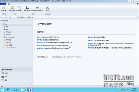Image resolution: width=139 pixels, height=92 pixels.
Task: Click the Forward navigation arrow
Action: click(5, 17)
